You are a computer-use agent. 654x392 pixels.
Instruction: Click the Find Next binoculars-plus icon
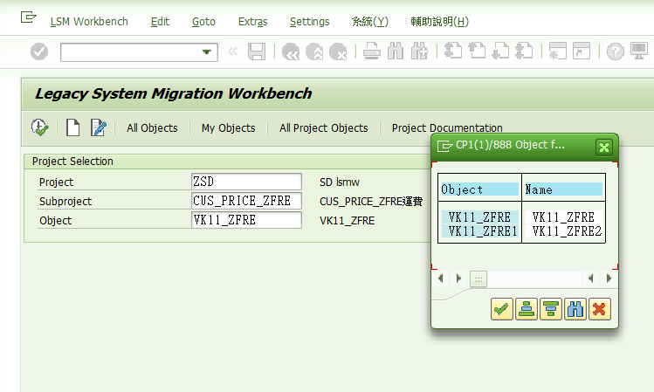point(419,52)
